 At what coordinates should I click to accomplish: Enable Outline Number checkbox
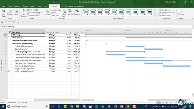click(x=159, y=10)
